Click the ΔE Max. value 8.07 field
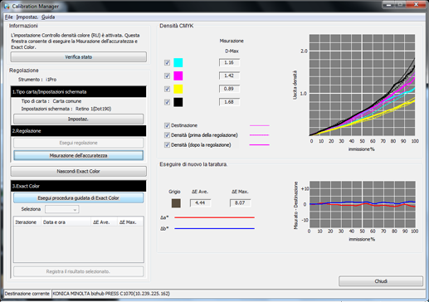The image size is (429, 302). click(240, 202)
